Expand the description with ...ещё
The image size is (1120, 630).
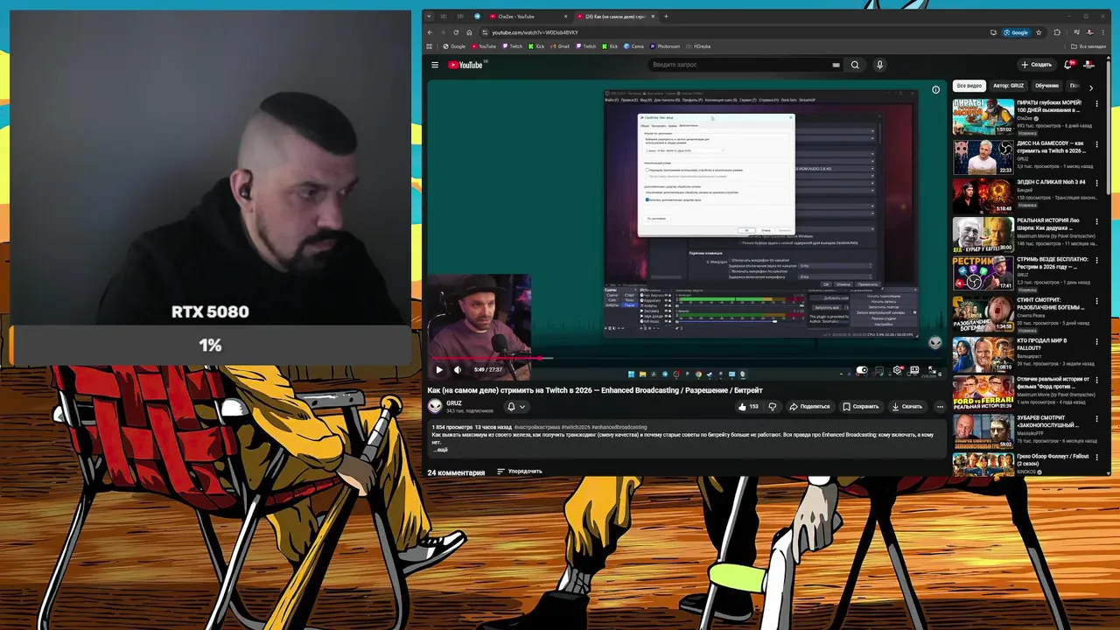pyautogui.click(x=441, y=450)
